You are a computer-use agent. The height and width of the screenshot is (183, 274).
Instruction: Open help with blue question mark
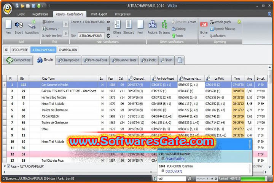point(269,14)
